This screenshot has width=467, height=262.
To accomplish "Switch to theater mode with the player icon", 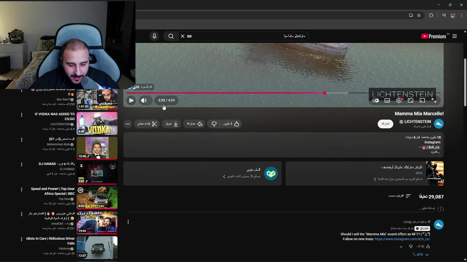I will [x=410, y=100].
